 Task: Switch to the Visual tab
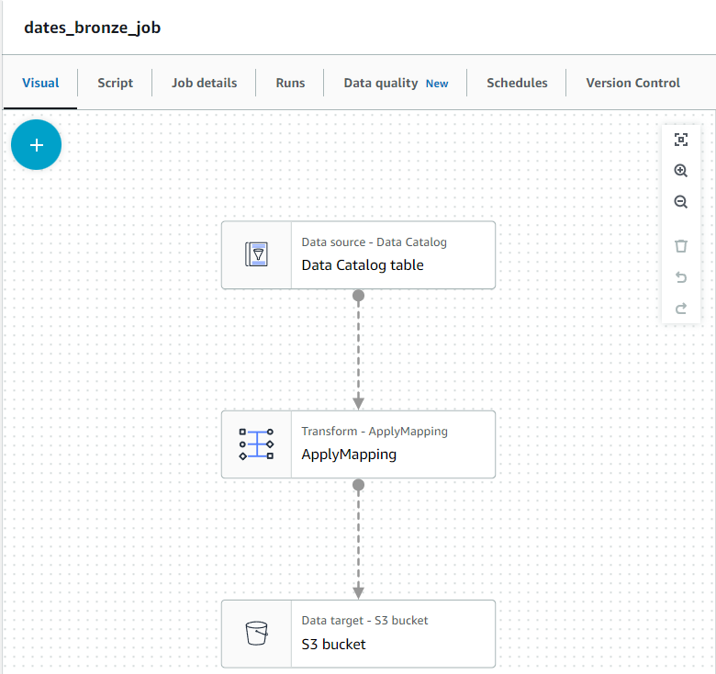pos(40,83)
